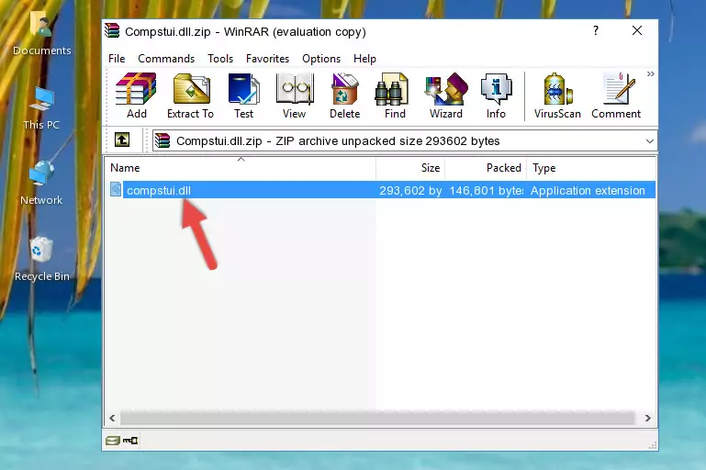Select the This PC desktop icon

pos(41,109)
